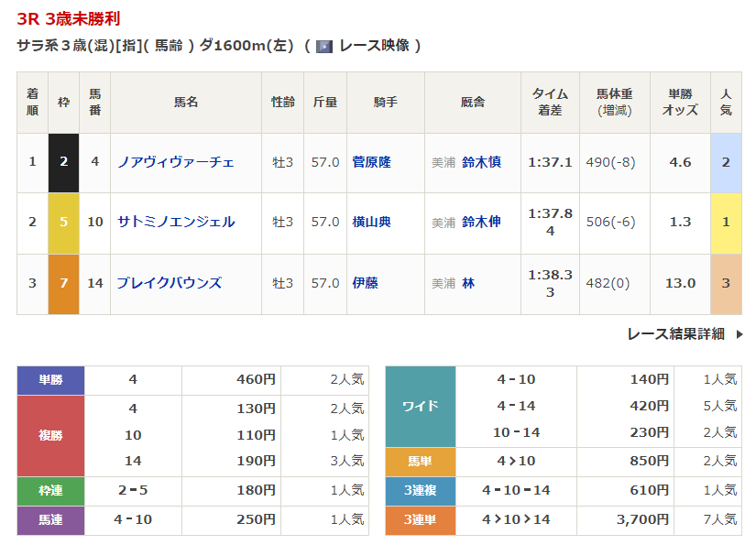Click the 単勝 payout label
Image resolution: width=756 pixels, height=545 pixels.
tap(50, 379)
